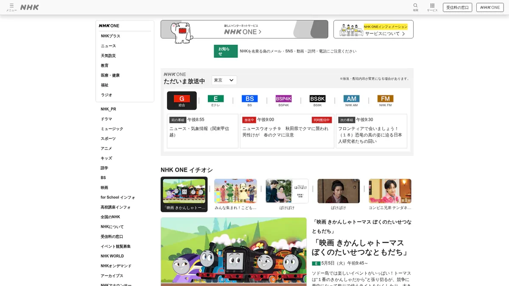This screenshot has width=509, height=286.
Task: Open アーカイブス sidebar link
Action: [112, 276]
